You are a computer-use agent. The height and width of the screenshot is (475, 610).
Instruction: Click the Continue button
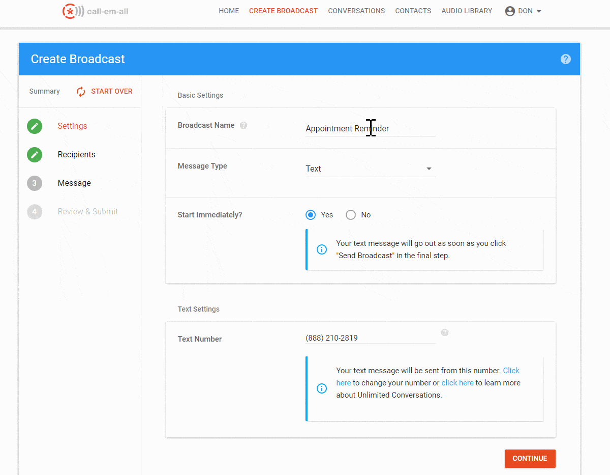tap(530, 458)
